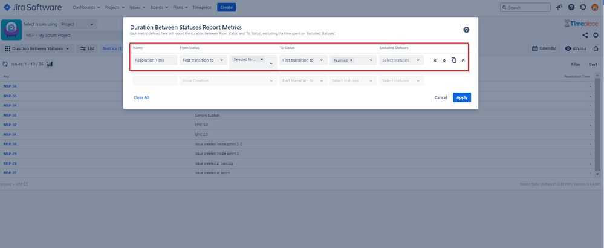Open the Issue Creation dropdown in new row
The image size is (604, 248).
click(x=228, y=81)
